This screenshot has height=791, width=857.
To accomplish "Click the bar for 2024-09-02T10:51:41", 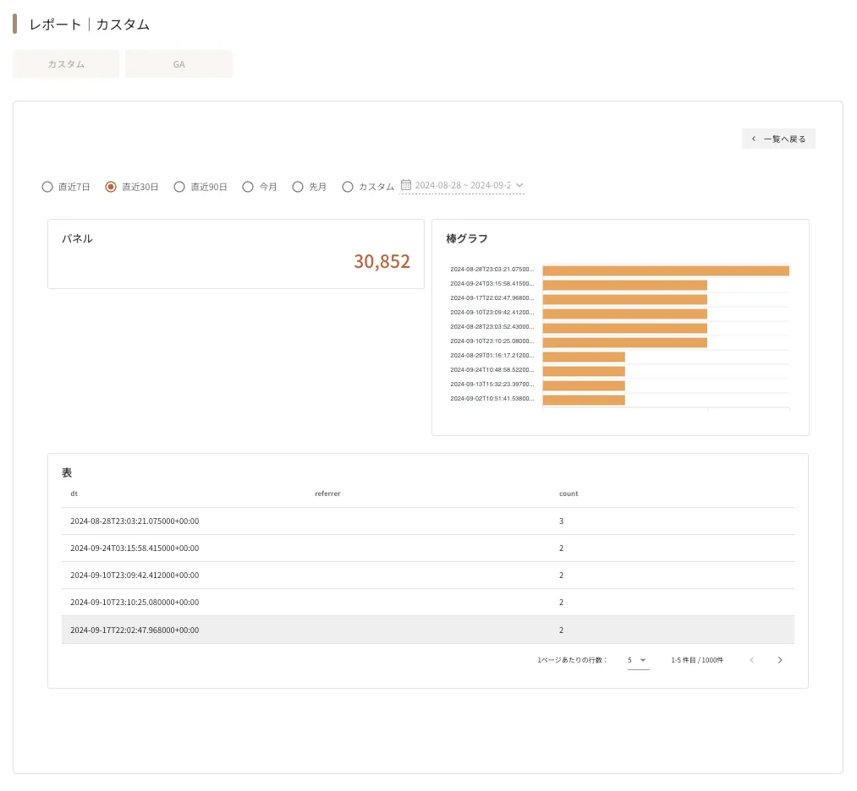I will pos(584,400).
